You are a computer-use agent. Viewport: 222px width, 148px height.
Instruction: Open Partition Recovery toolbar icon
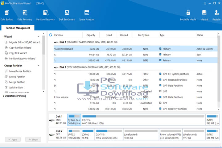tap(45, 15)
